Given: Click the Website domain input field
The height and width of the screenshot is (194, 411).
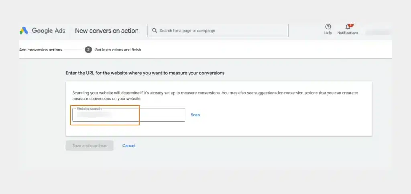Looking at the screenshot, I should 129,115.
